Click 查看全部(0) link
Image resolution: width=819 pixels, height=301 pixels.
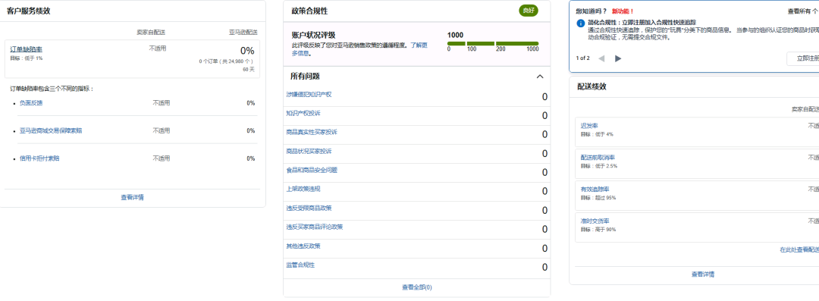pyautogui.click(x=417, y=287)
